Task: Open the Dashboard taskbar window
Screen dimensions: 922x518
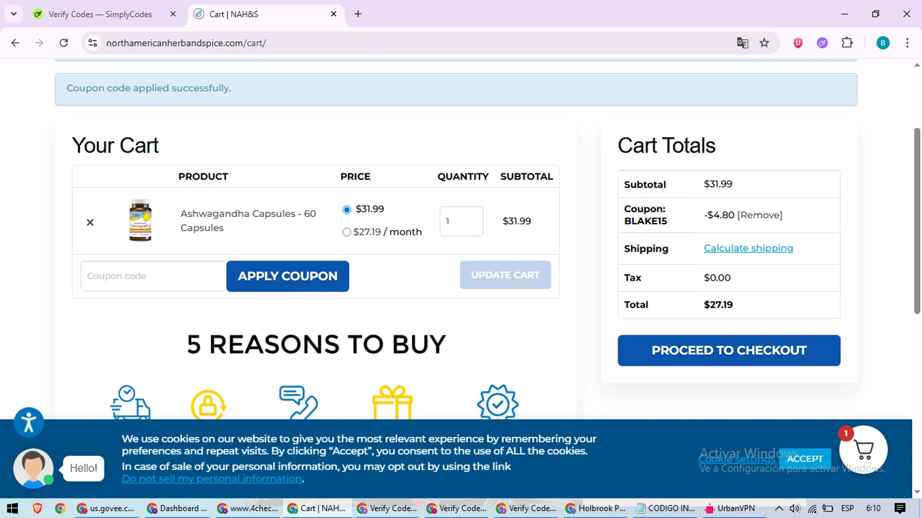Action: click(x=178, y=508)
